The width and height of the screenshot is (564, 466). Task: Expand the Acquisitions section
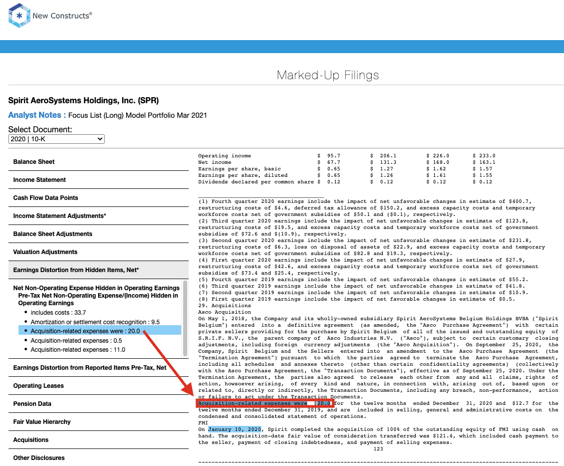(x=98, y=440)
